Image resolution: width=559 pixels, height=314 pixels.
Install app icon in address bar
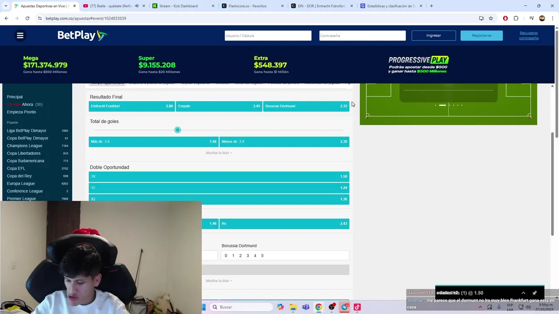[481, 18]
